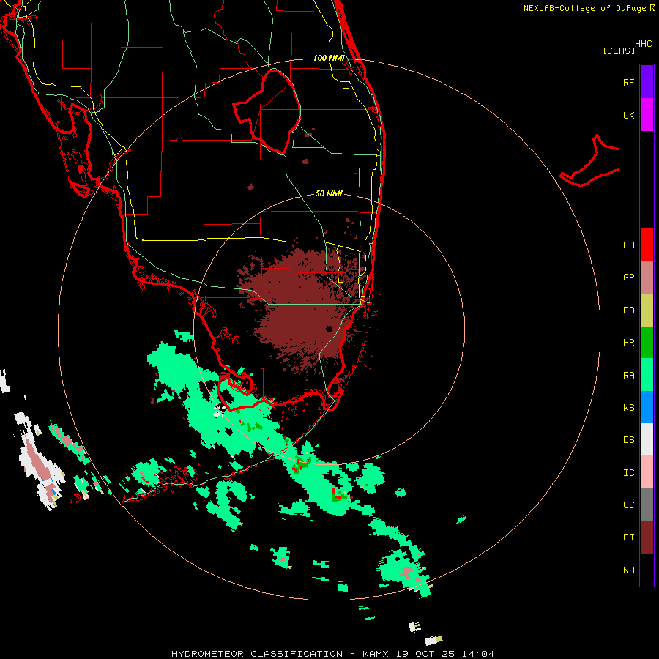Click the '100 NMI' range ring label
The image size is (659, 659).
[329, 58]
